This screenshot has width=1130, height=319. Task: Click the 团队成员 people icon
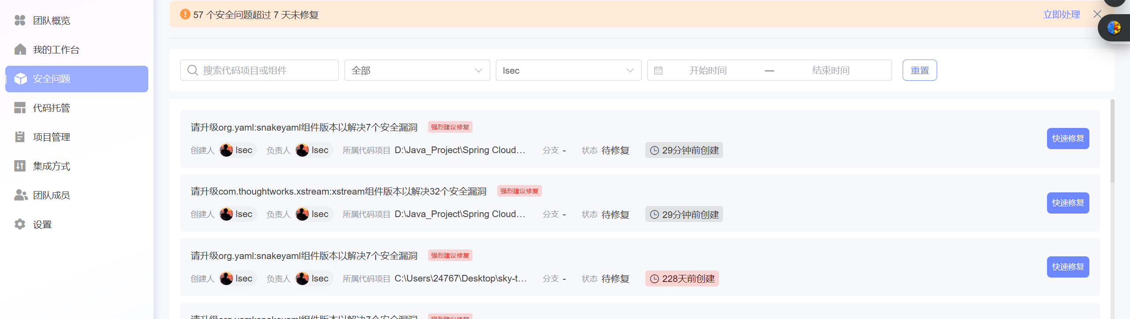coord(20,195)
